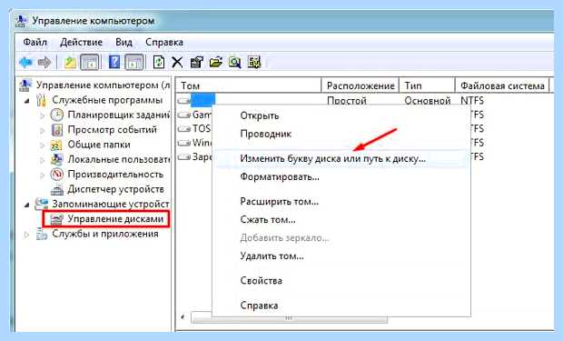
Task: Collapse Запоминающие устройства branch arrow
Action: (x=27, y=205)
